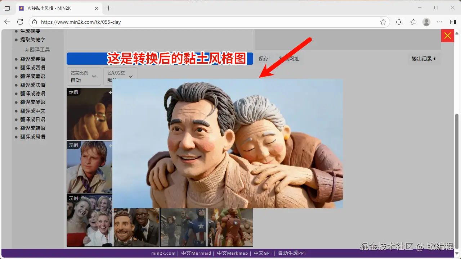Open a new browser tab
Viewport: 461px width, 259px height.
coord(108,8)
